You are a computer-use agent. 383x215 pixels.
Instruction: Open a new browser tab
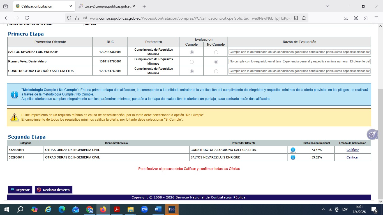(x=144, y=6)
